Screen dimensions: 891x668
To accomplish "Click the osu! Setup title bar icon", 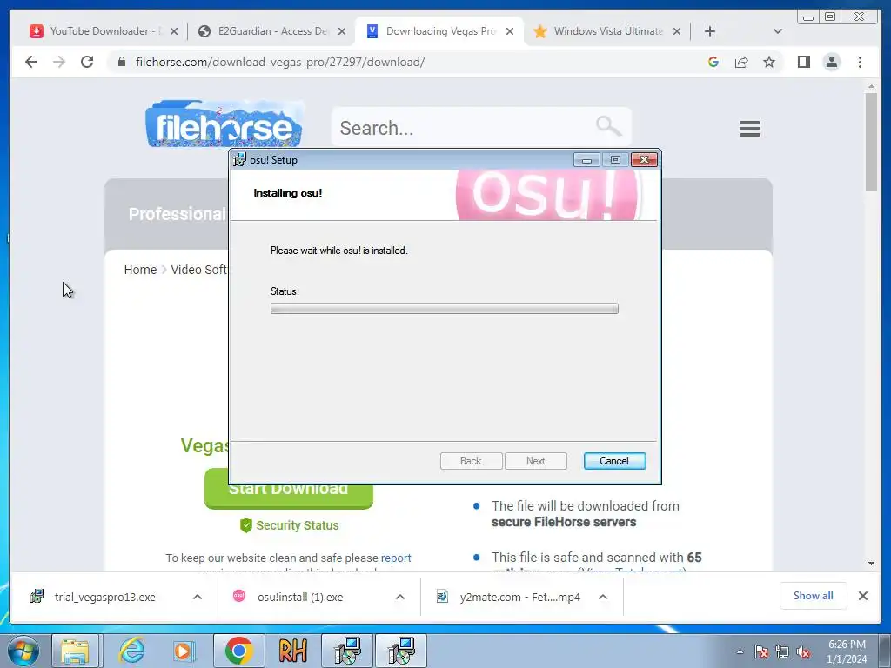I will click(x=240, y=160).
